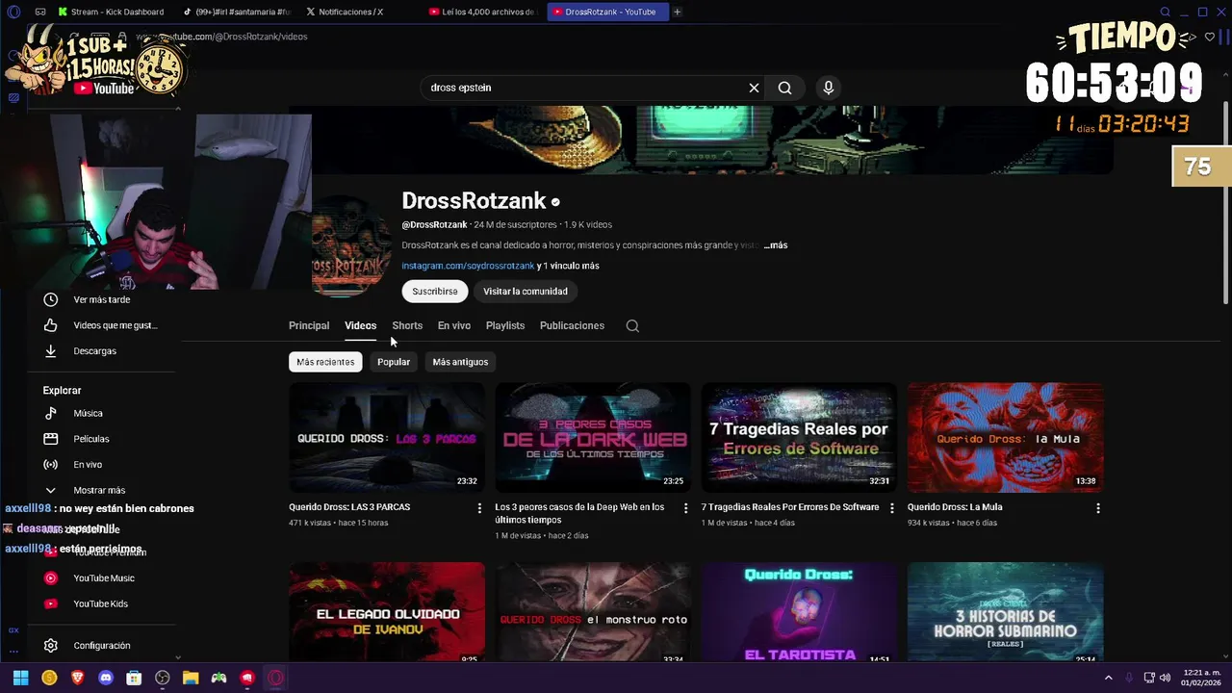
Task: Show hidden system tray icons
Action: 1108,678
